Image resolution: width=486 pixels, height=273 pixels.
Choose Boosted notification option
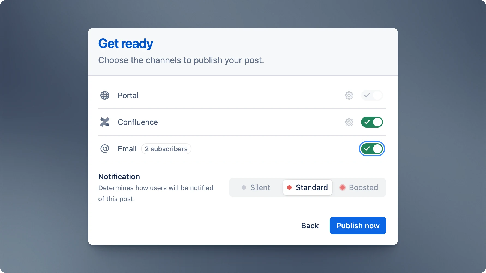coord(359,187)
